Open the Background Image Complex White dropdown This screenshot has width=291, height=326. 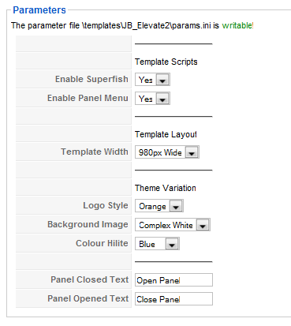click(x=173, y=225)
